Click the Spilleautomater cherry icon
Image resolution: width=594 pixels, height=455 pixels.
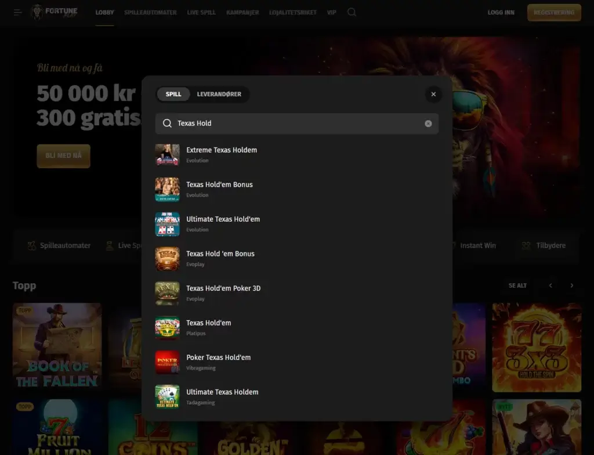coord(32,245)
